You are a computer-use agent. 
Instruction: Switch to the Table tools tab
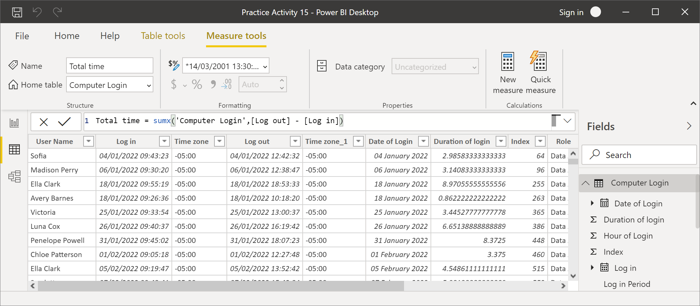click(x=163, y=36)
